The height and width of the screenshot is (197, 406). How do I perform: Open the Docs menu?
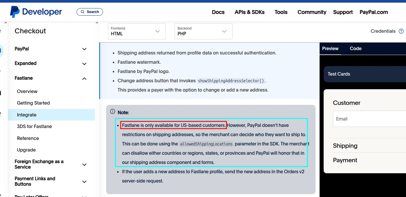[218, 12]
